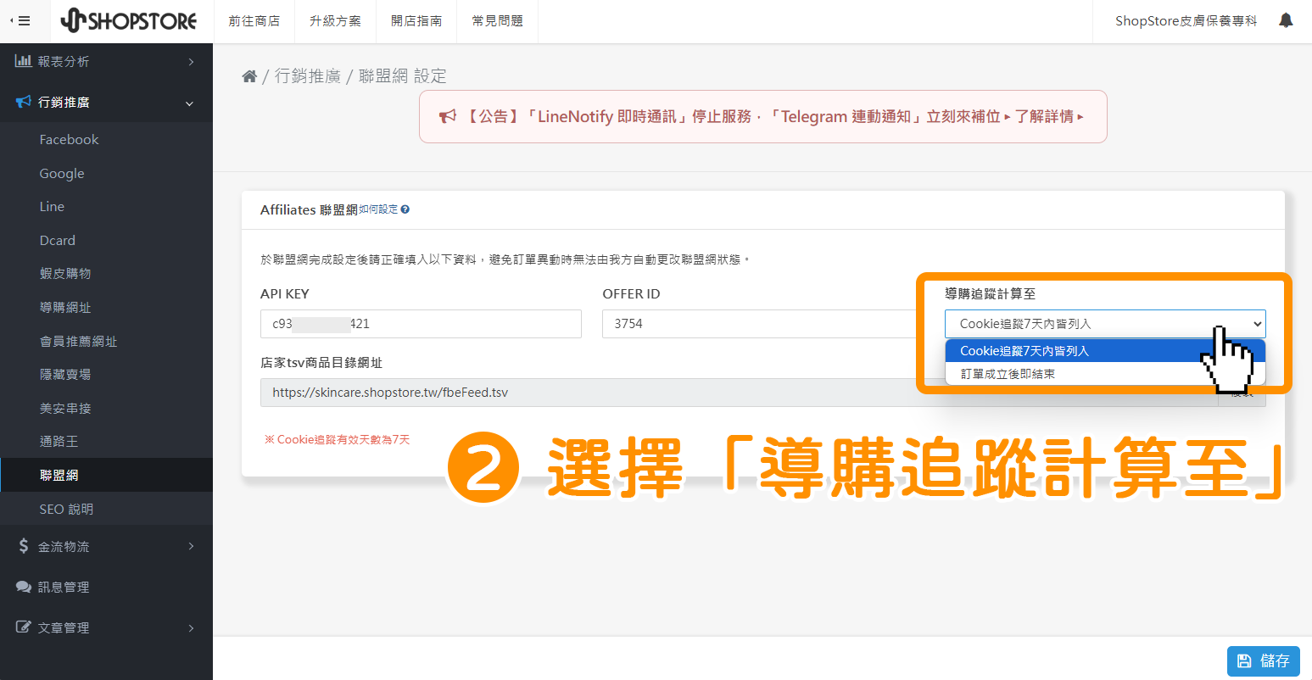Click 行銷推廣 in the breadcrumb
Image resolution: width=1312 pixels, height=680 pixels.
point(308,76)
